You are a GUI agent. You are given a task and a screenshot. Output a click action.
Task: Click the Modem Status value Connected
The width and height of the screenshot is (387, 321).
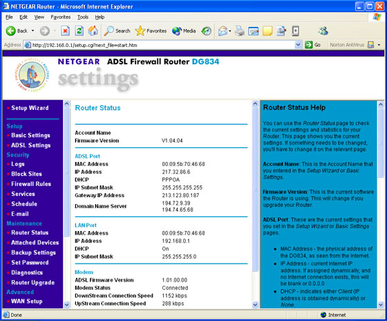[x=175, y=288]
